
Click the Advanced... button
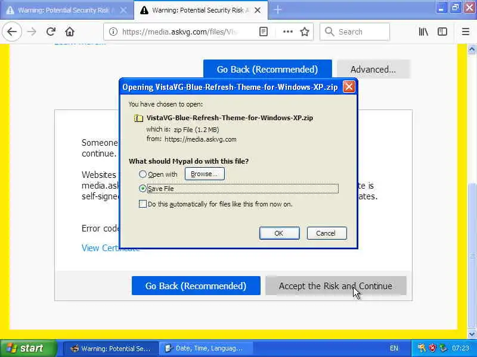coord(373,69)
